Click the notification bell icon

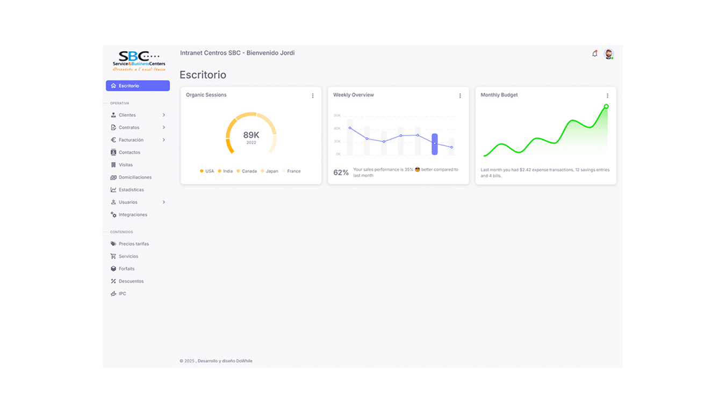click(594, 54)
